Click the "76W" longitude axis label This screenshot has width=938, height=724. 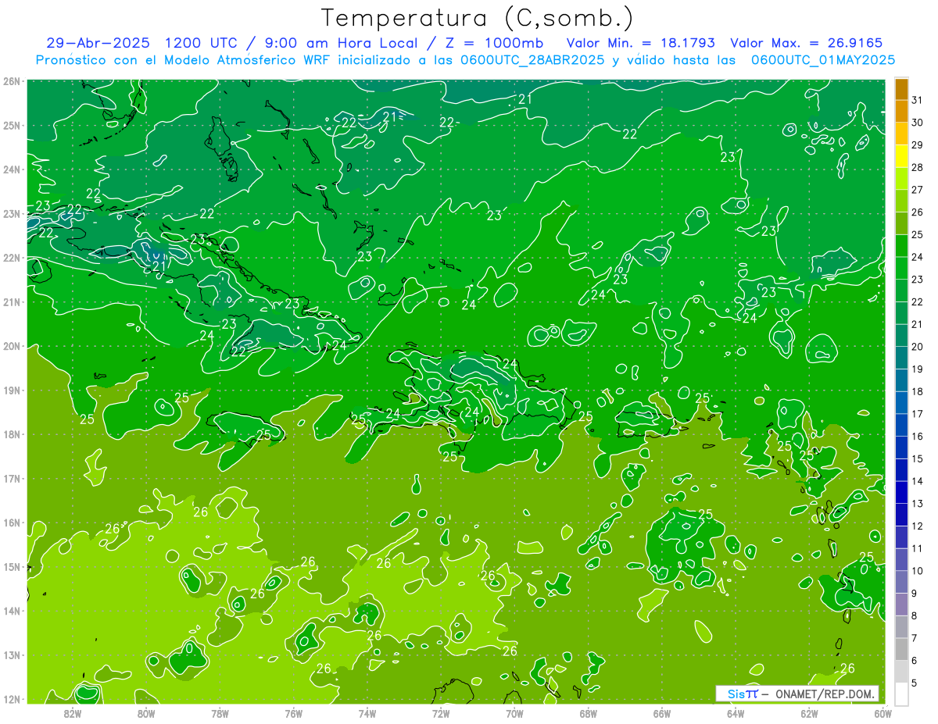[293, 714]
